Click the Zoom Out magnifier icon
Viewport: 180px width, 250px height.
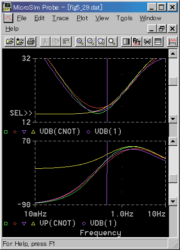pyautogui.click(x=91, y=42)
